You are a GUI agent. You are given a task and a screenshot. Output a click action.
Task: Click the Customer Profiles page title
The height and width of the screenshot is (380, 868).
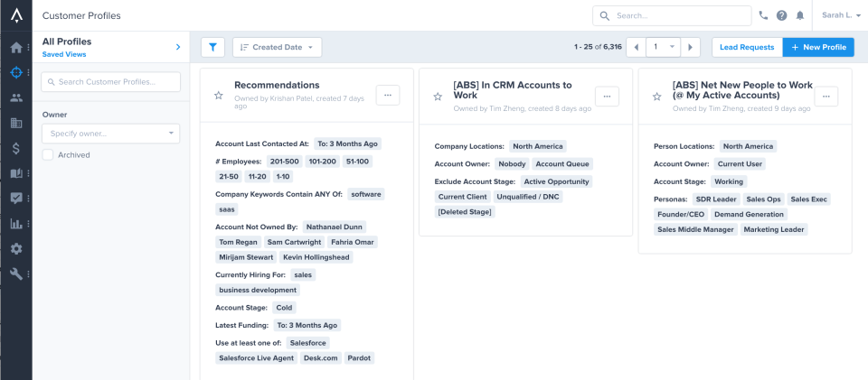81,15
